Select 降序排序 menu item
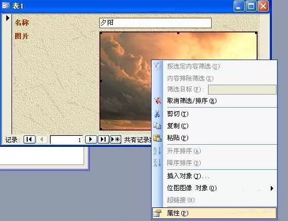The width and height of the screenshot is (288, 221). pyautogui.click(x=214, y=163)
